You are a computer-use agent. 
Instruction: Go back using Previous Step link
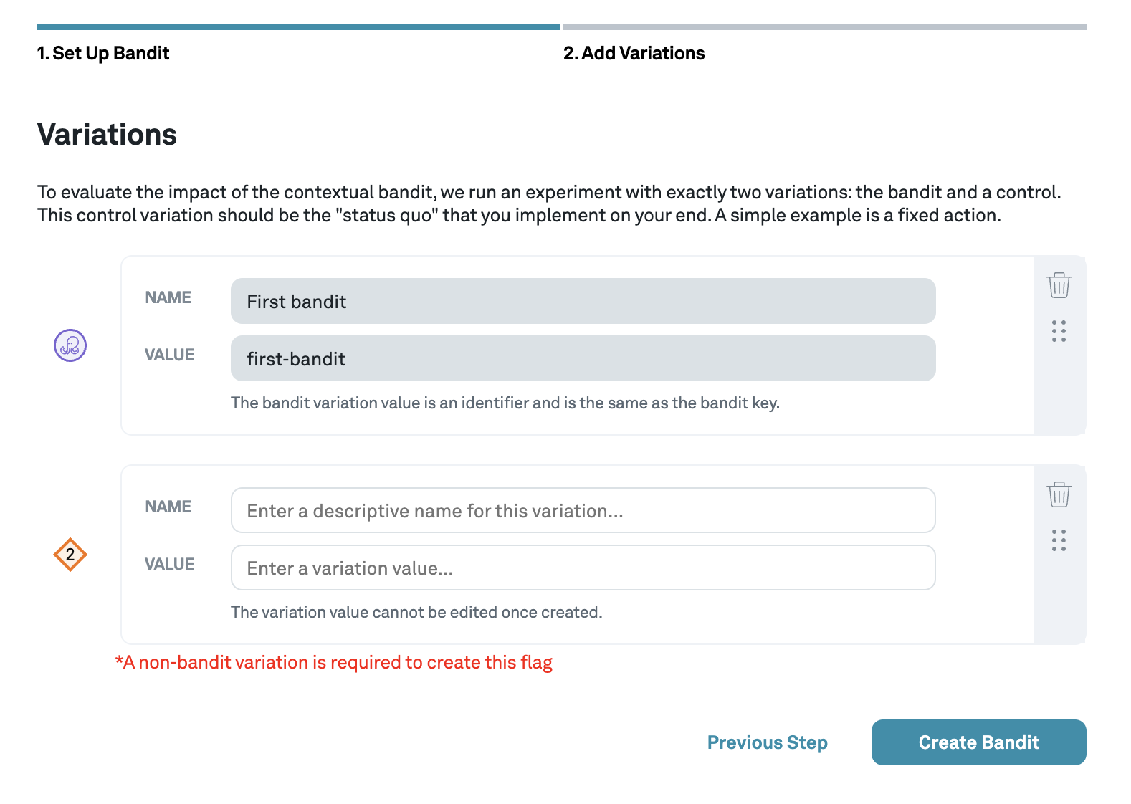tap(767, 742)
